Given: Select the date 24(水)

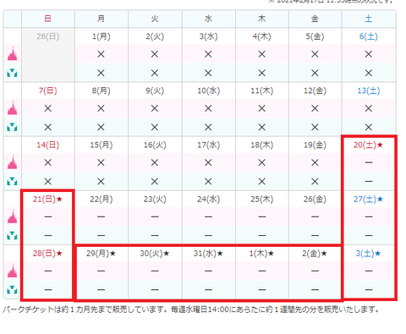Looking at the screenshot, I should 208,200.
